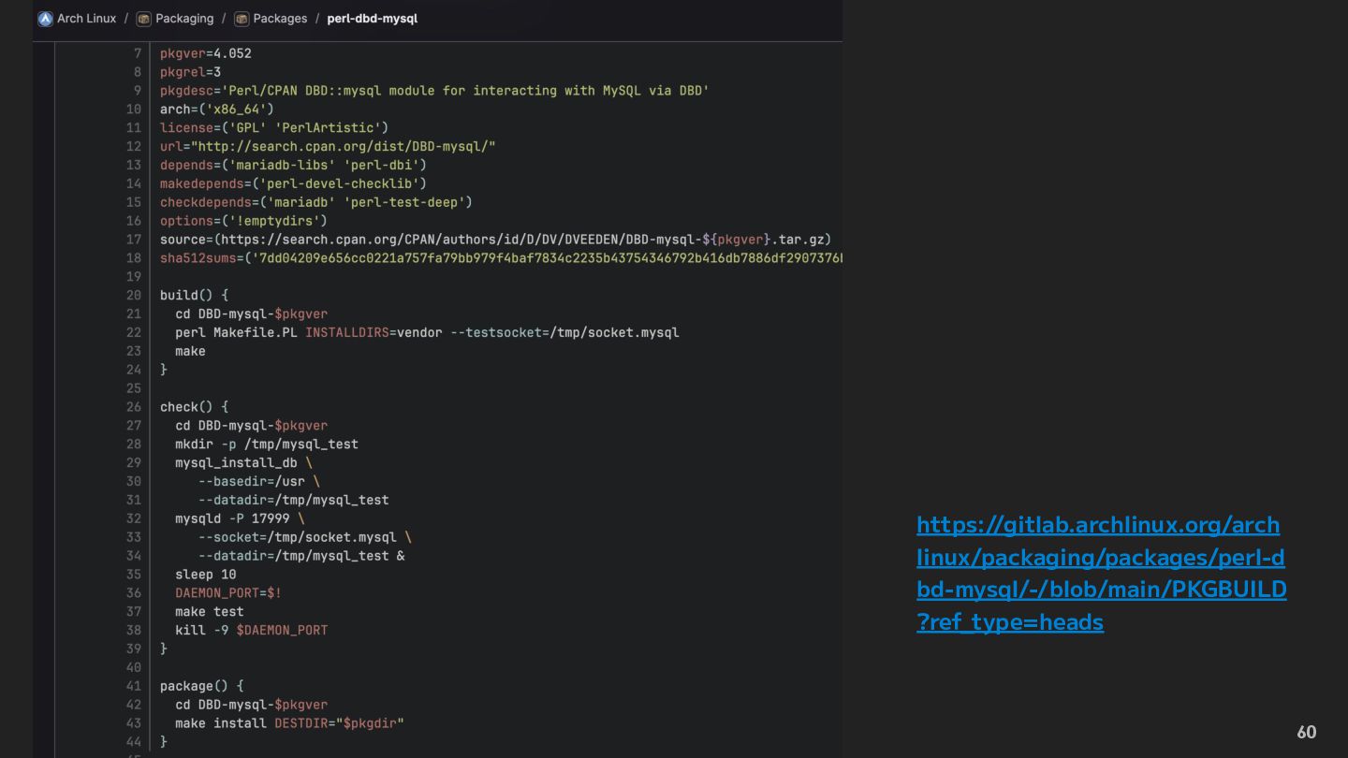Click the kill -9 $DAEMON_PORT line

click(x=251, y=630)
